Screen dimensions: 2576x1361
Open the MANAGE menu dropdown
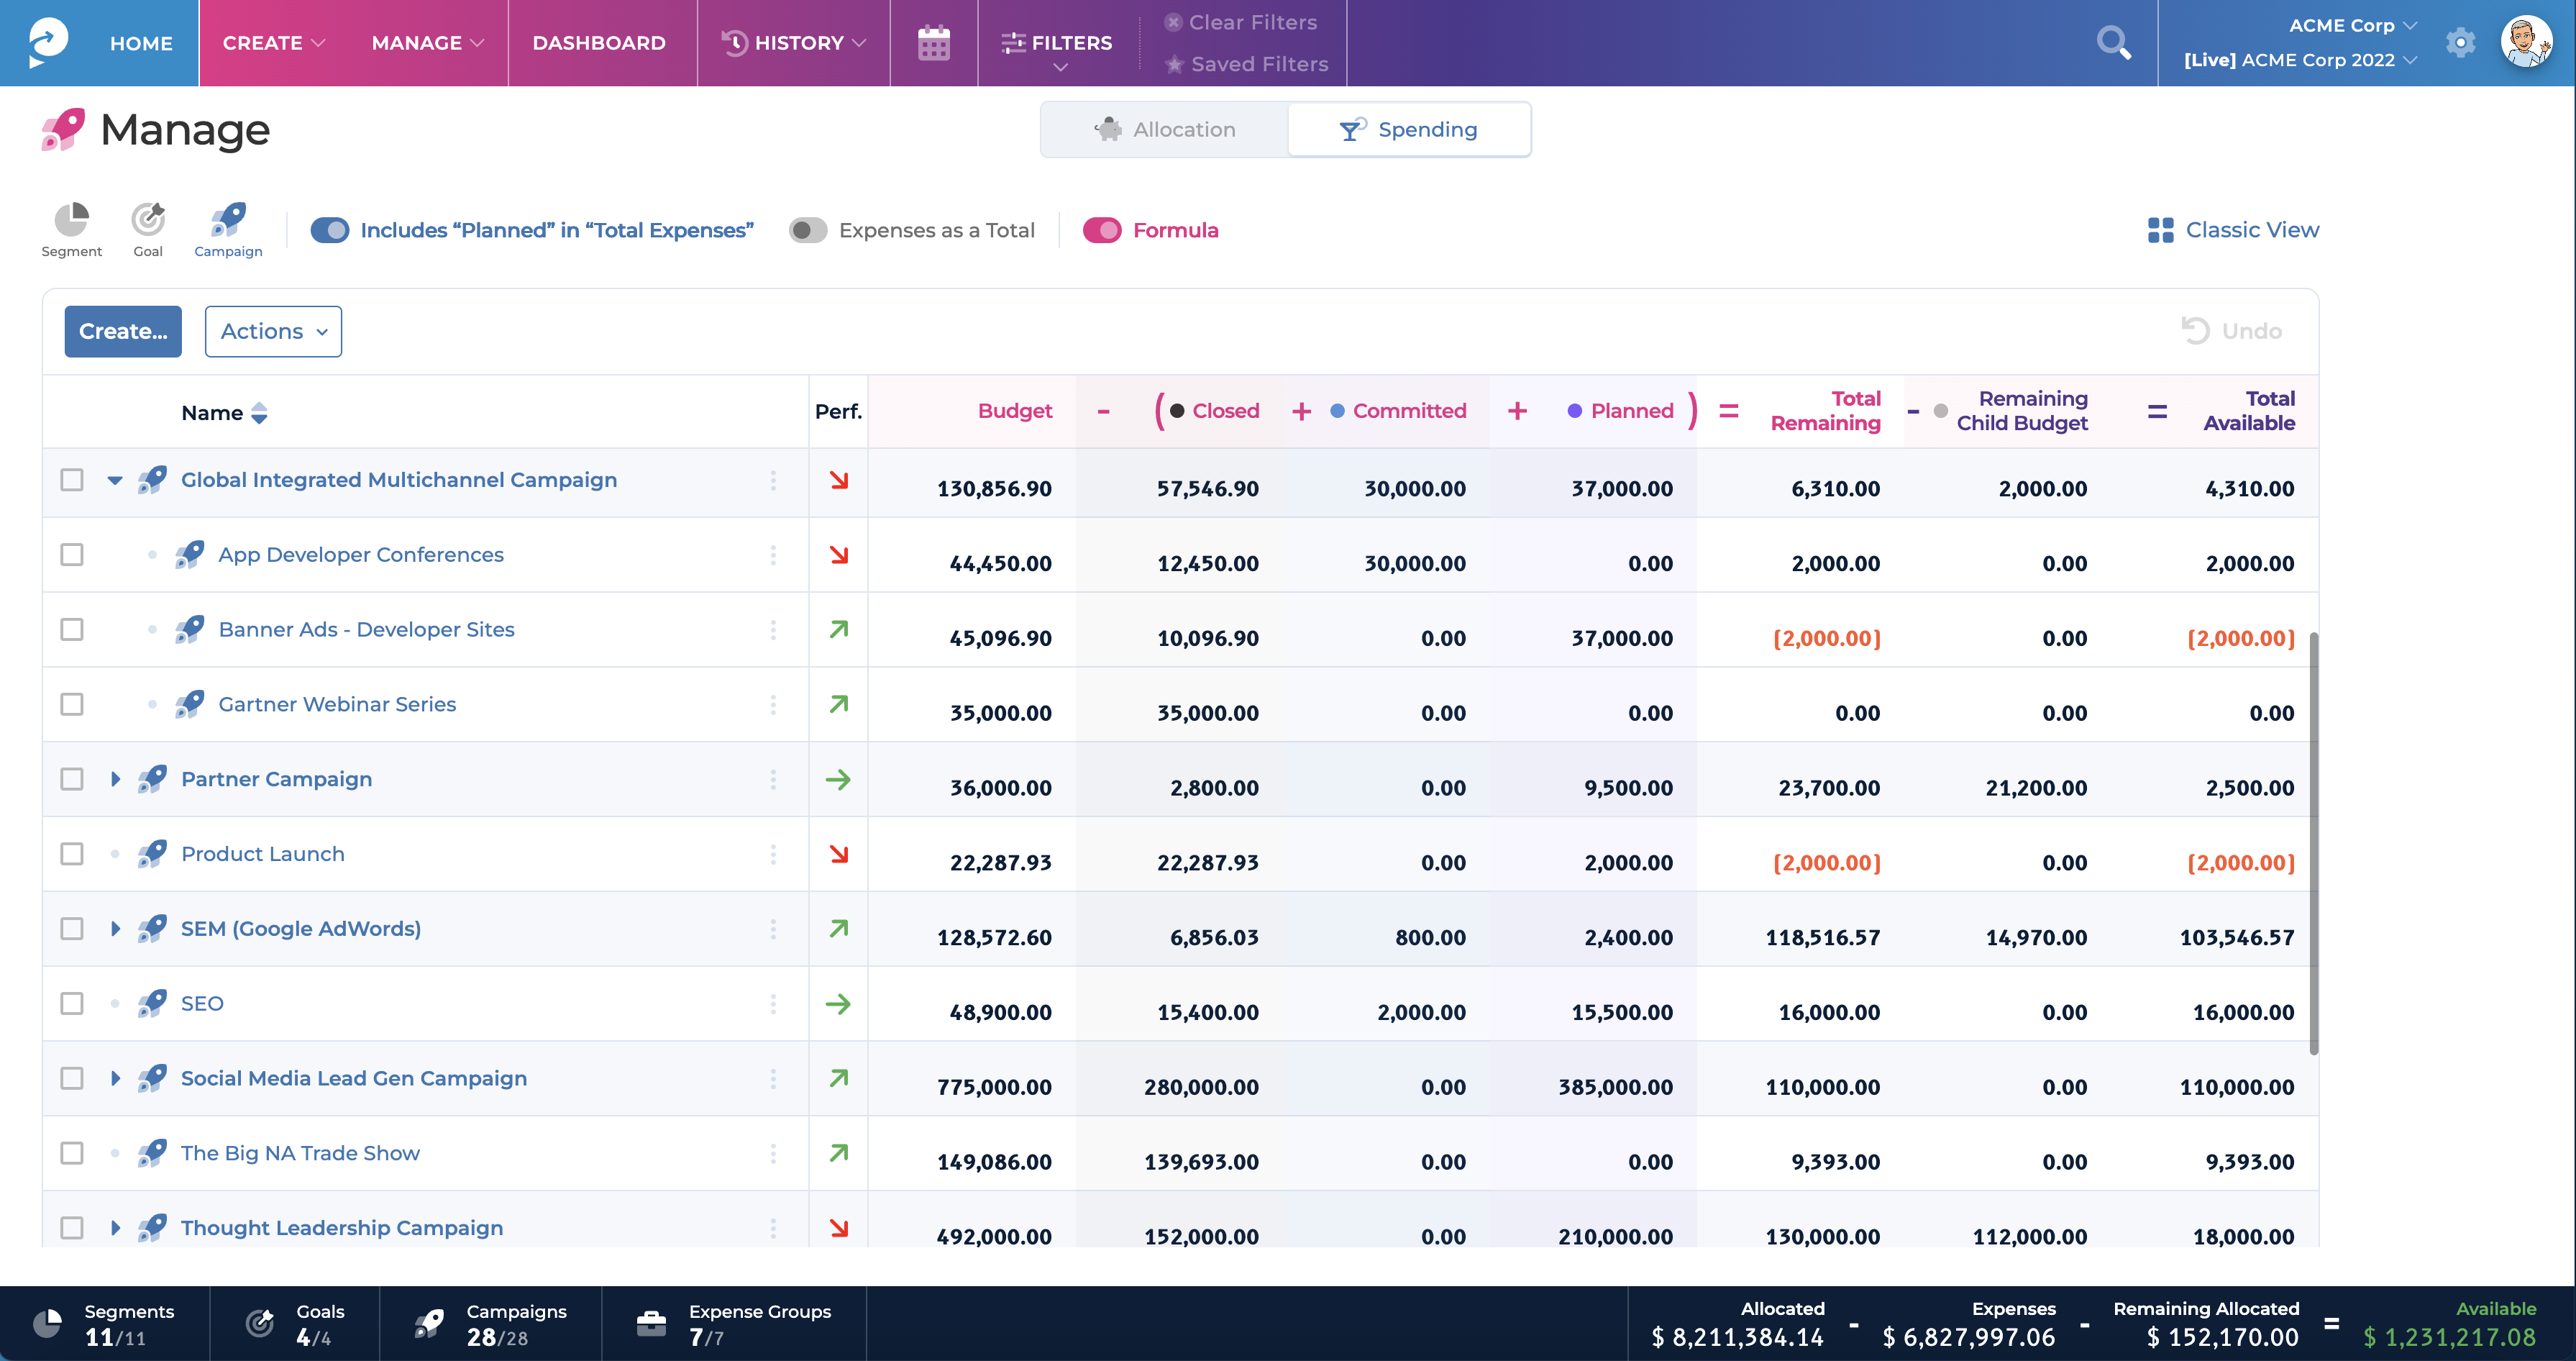click(x=428, y=43)
